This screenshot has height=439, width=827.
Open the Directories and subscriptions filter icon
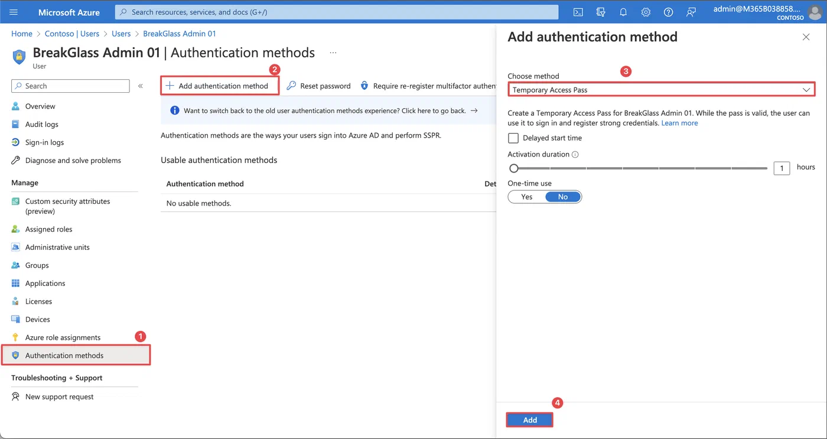click(601, 12)
